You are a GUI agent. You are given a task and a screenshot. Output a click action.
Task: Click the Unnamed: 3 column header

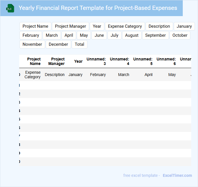coord(96,61)
